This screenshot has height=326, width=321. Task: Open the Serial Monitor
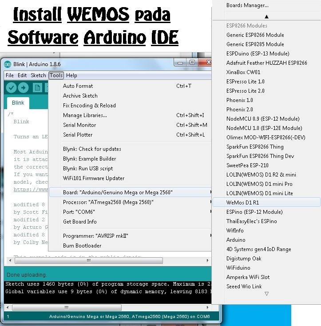[x=130, y=125]
